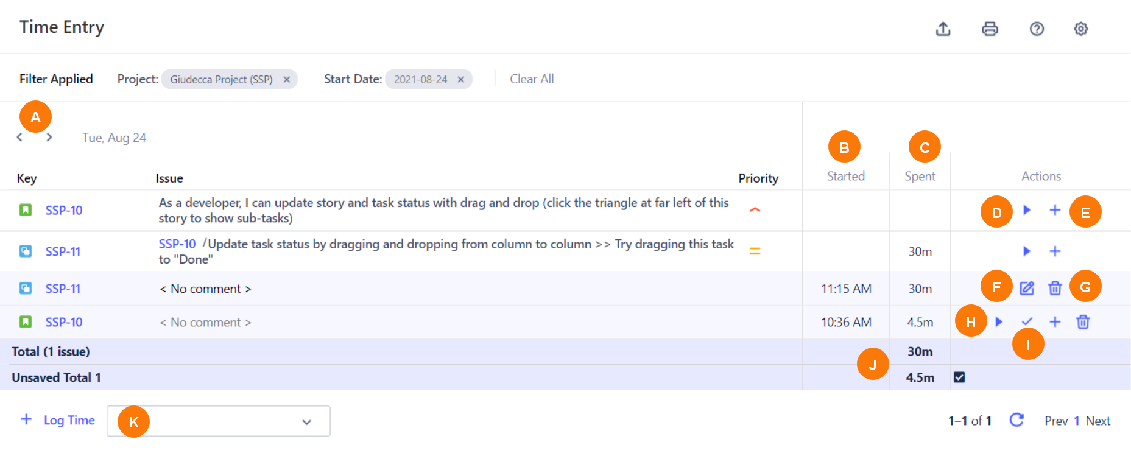Go to the next day with right chevron

(49, 138)
